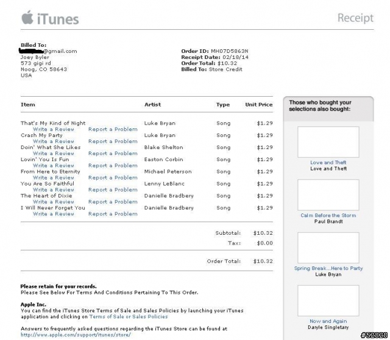Click the Unit Price column header

click(259, 105)
